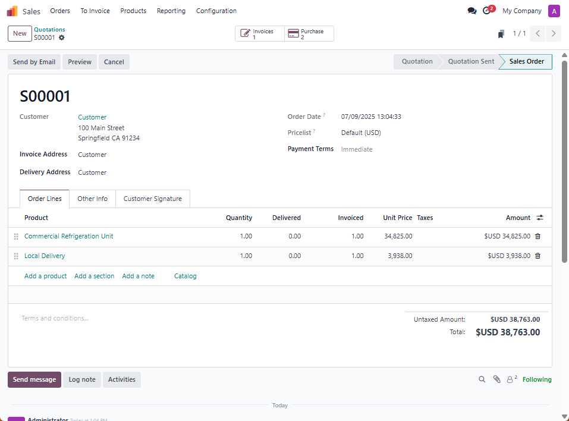Viewport: 569px width, 421px height.
Task: Click the Send by Email button
Action: pyautogui.click(x=34, y=62)
